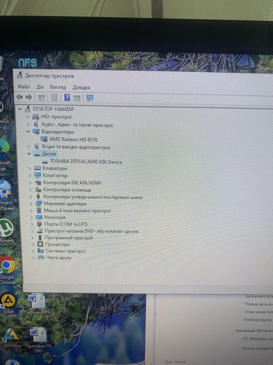Open Google Chrome desktop icon
This screenshot has width=273, height=365.
pos(7,265)
